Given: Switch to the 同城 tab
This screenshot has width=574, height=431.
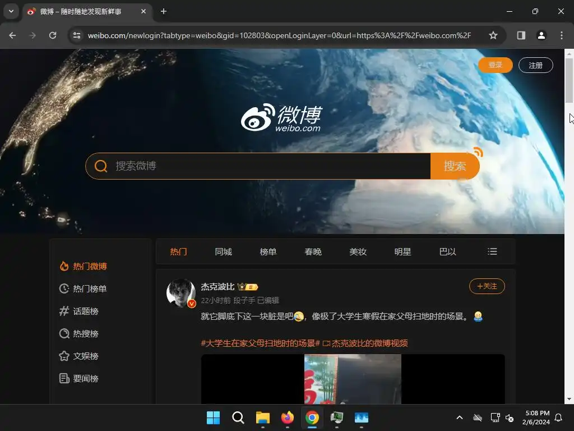Looking at the screenshot, I should point(223,252).
